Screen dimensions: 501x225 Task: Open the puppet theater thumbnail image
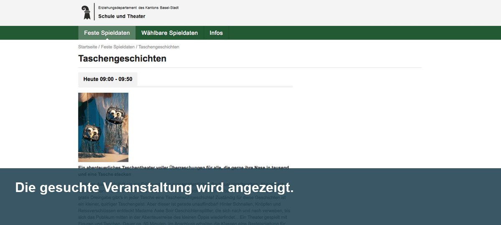pyautogui.click(x=103, y=127)
